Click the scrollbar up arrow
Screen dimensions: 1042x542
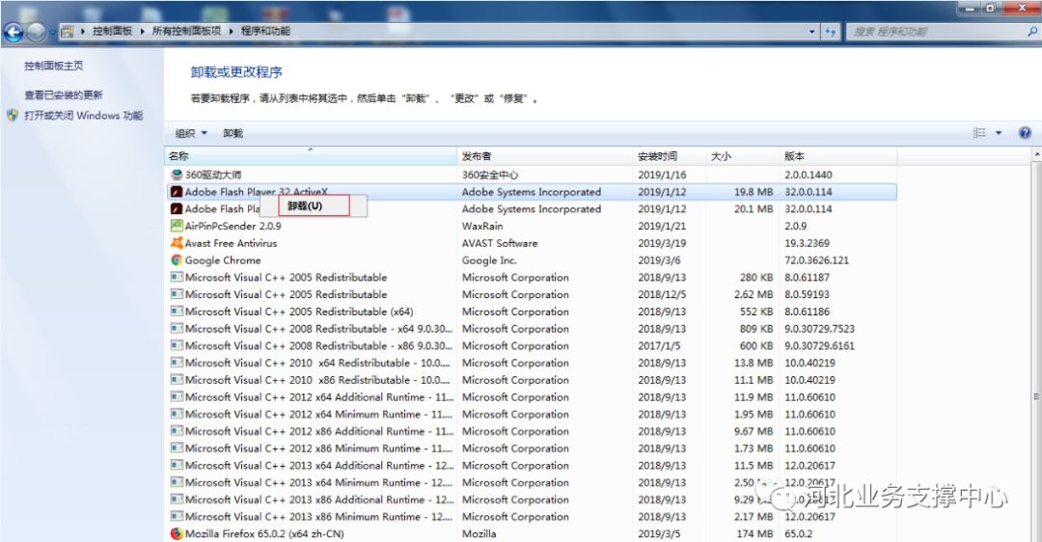1036,153
